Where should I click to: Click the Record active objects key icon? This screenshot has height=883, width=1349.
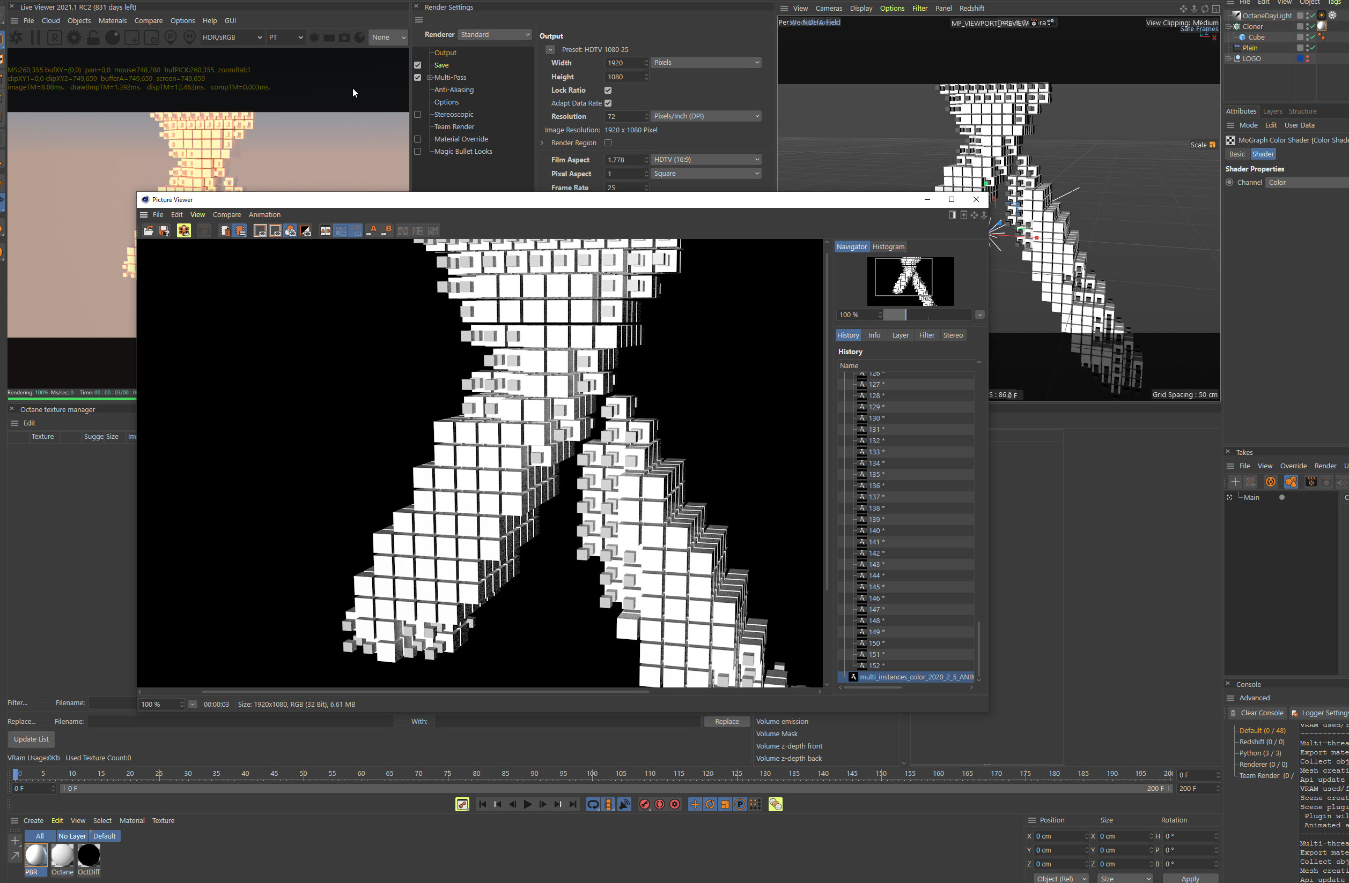pos(645,804)
